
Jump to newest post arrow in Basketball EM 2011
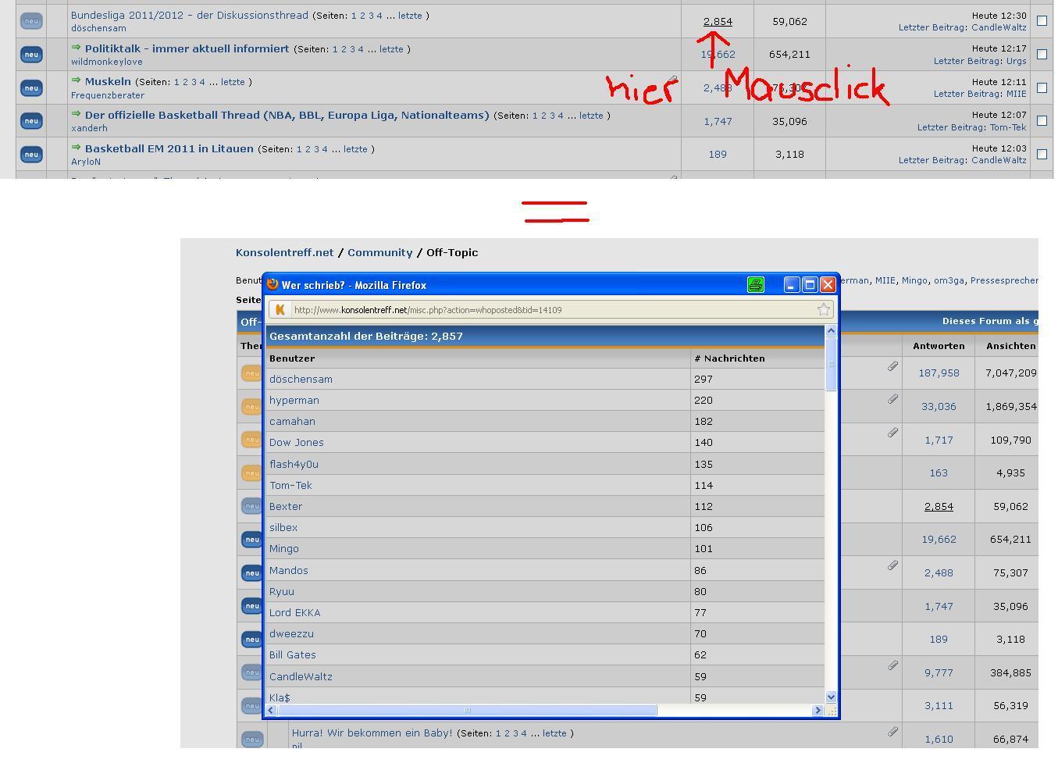(x=76, y=147)
